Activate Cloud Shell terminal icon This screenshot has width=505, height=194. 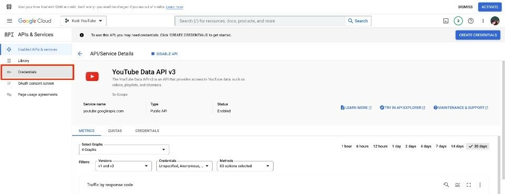[x=446, y=21]
